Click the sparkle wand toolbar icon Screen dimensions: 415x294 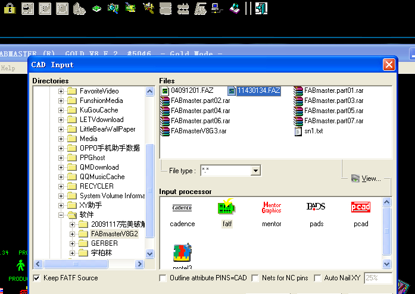pos(148,8)
